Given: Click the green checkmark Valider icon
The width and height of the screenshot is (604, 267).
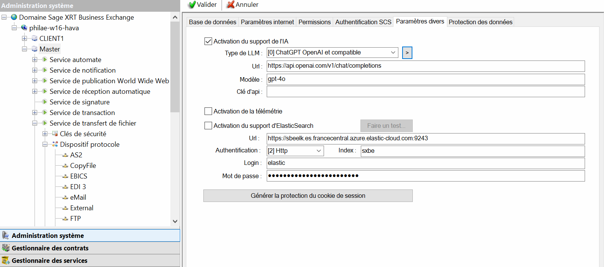Looking at the screenshot, I should (192, 5).
